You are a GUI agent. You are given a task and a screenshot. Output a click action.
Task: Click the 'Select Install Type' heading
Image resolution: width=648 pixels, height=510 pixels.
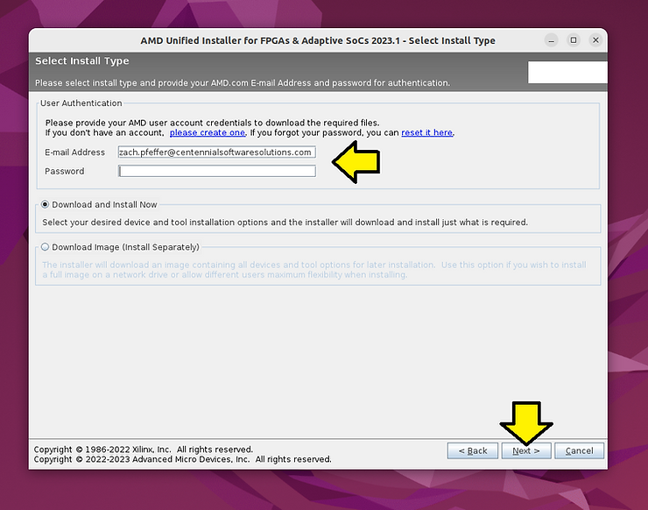click(81, 60)
